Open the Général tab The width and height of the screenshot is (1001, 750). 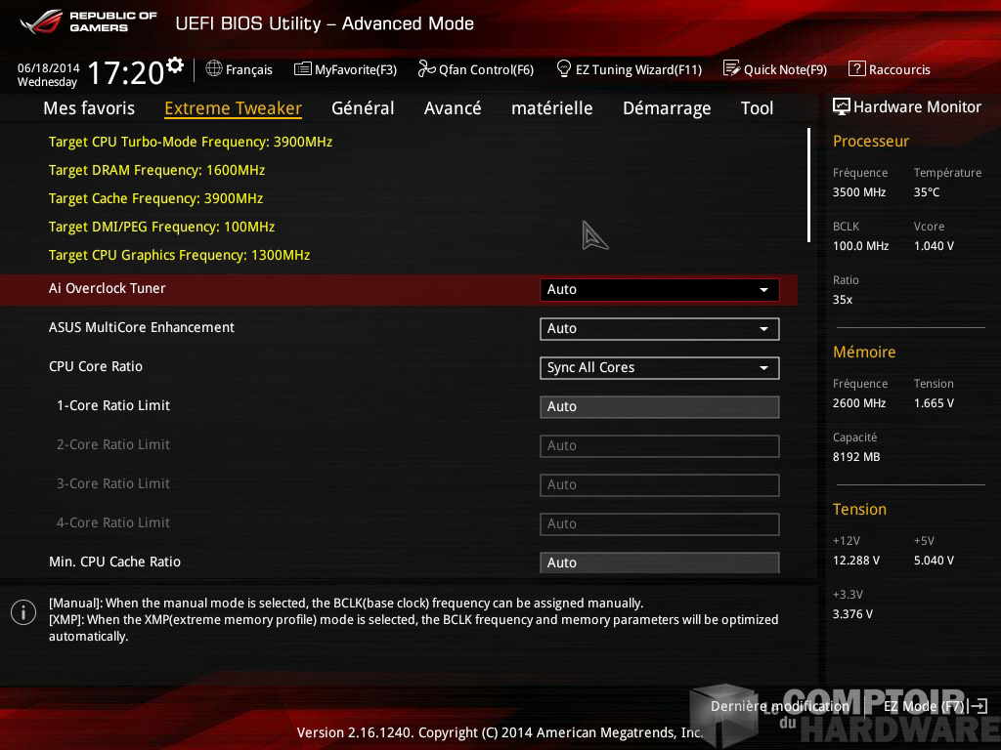363,108
